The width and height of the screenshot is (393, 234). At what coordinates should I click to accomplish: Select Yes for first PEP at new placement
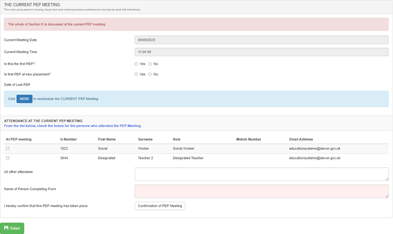[136, 74]
